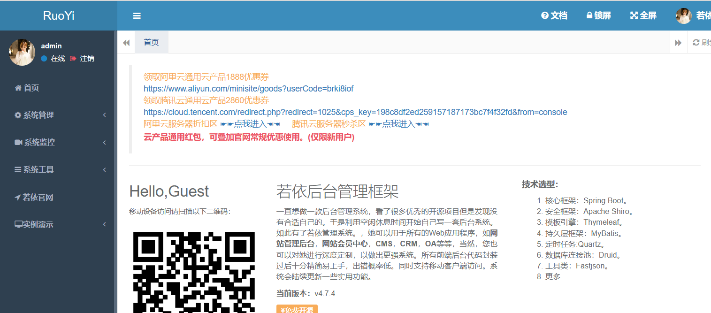Refresh the page with the 刷新 button

tap(702, 43)
